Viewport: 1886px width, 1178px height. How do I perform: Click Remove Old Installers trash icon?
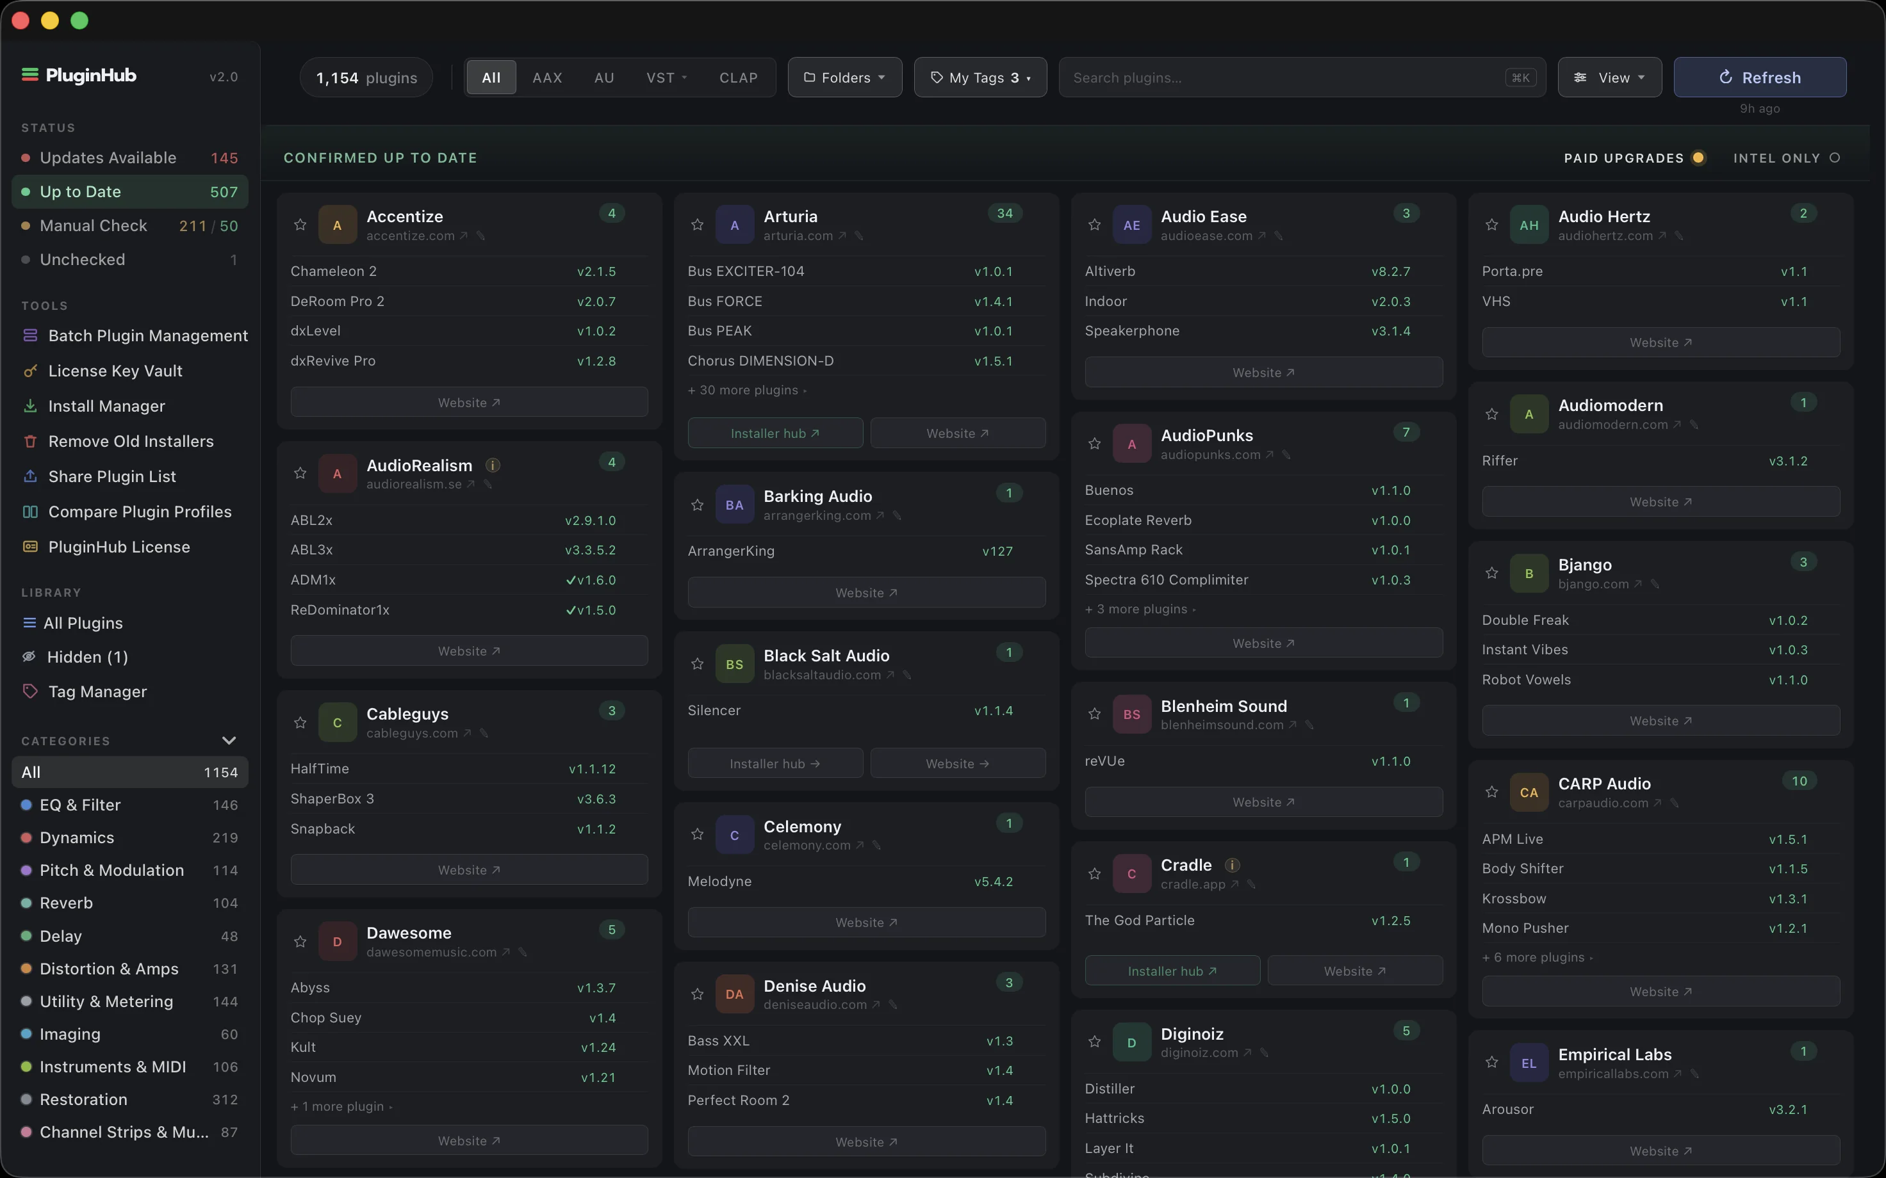[x=30, y=442]
